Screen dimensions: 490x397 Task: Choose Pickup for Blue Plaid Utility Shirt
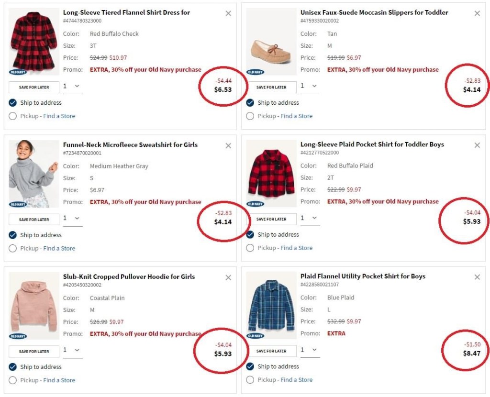pyautogui.click(x=250, y=380)
